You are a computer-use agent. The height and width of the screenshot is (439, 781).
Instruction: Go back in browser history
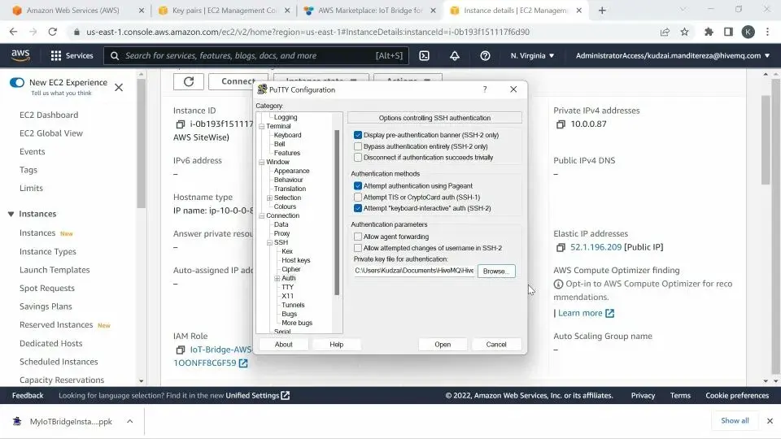click(x=14, y=32)
